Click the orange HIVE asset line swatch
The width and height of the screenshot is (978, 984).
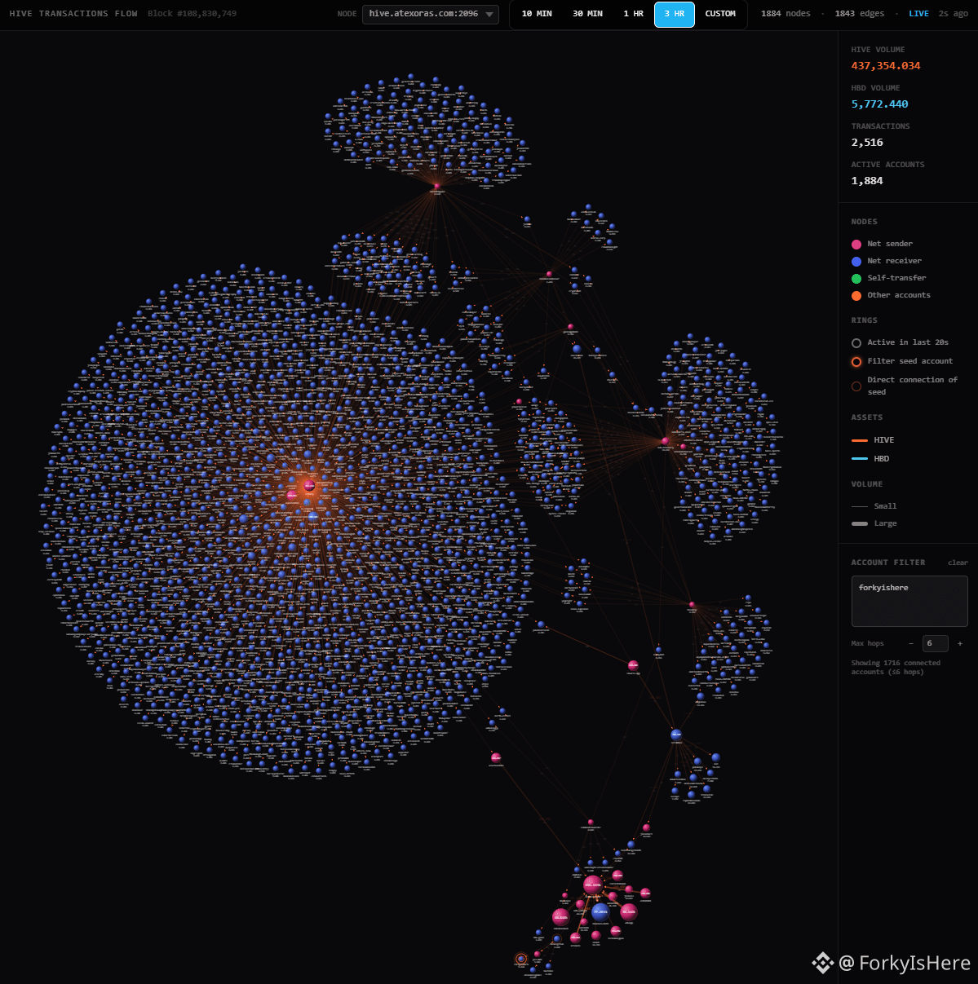(x=860, y=440)
